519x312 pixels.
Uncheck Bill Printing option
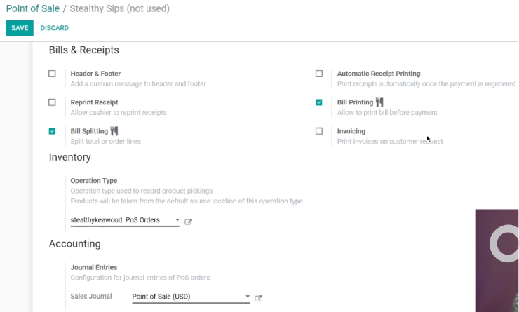[318, 102]
